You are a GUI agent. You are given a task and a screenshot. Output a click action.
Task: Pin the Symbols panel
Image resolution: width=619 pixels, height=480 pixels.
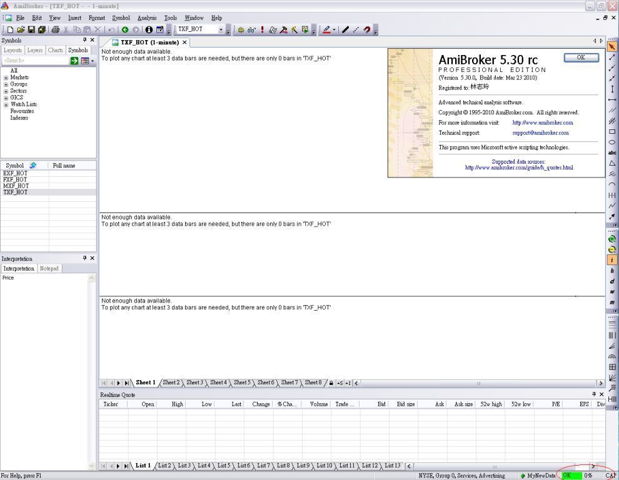click(84, 40)
